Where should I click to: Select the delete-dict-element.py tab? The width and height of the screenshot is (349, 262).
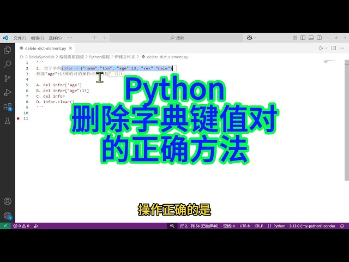tap(45, 48)
